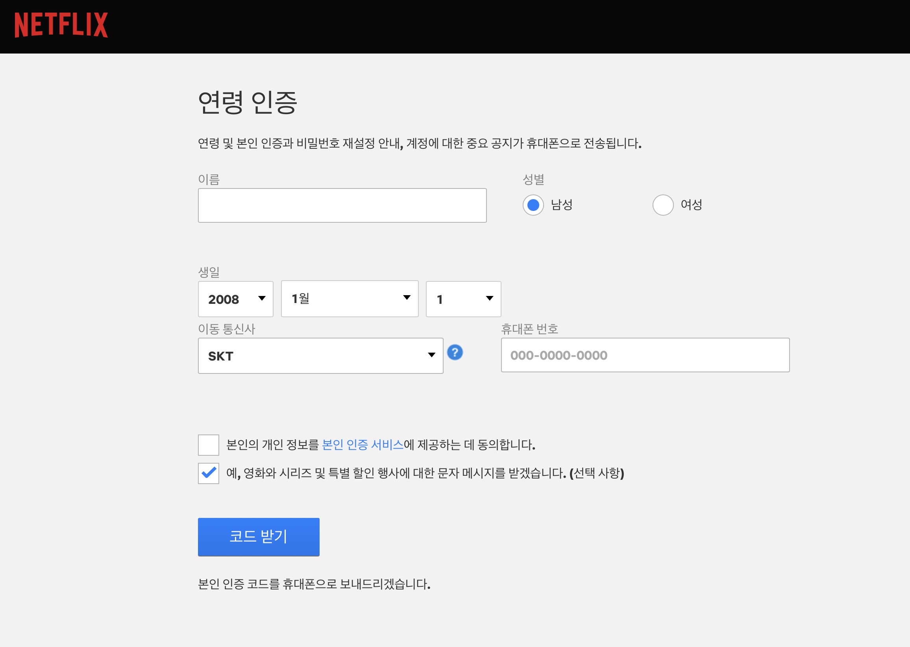Click the Netflix logo
Screen dimensions: 910x647
(61, 26)
